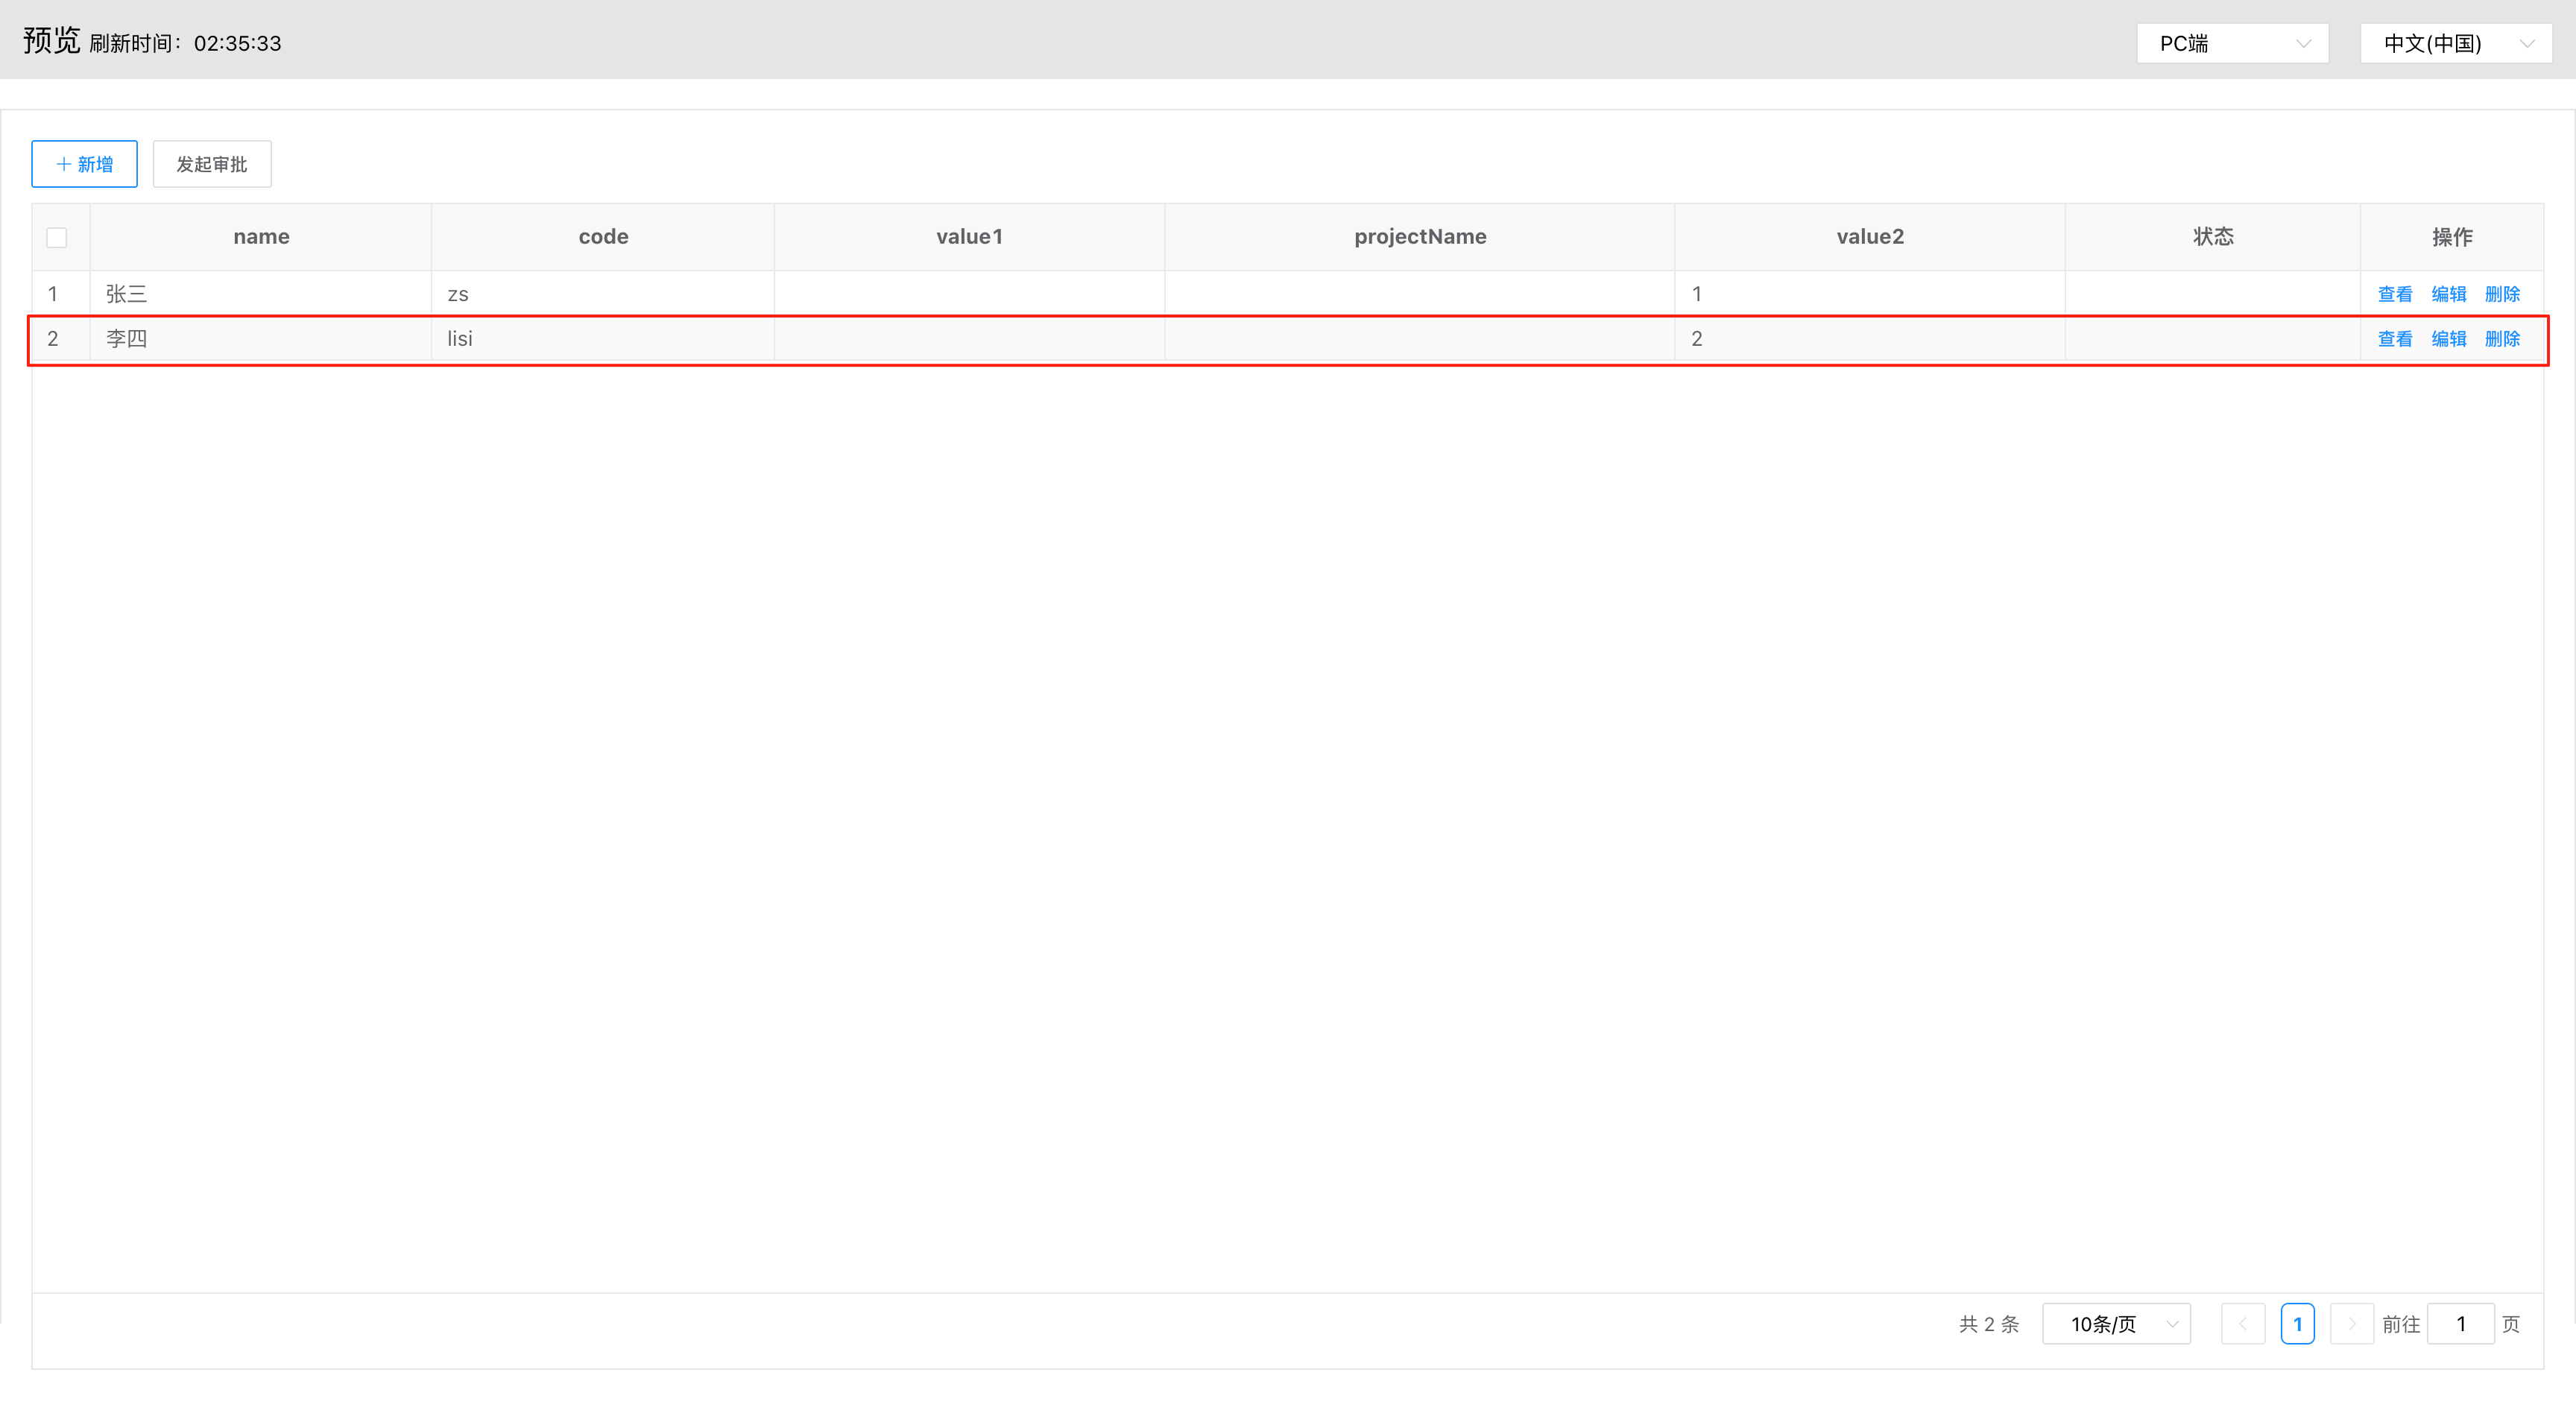
Task: Click 删除 for row 李四
Action: [2502, 339]
